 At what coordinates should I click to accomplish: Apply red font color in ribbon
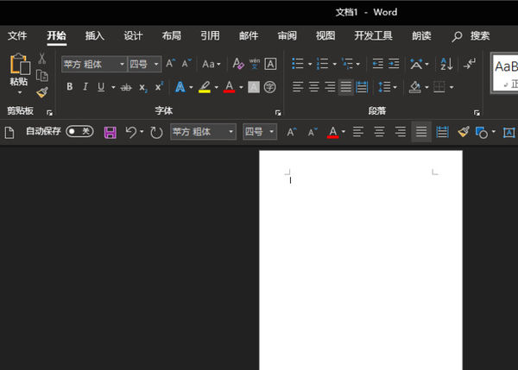(x=230, y=87)
